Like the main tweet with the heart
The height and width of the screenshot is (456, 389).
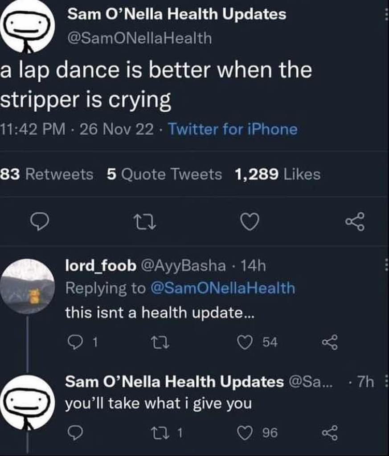coord(250,222)
